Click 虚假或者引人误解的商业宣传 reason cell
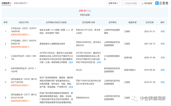The image size is (171, 106). click(x=52, y=44)
